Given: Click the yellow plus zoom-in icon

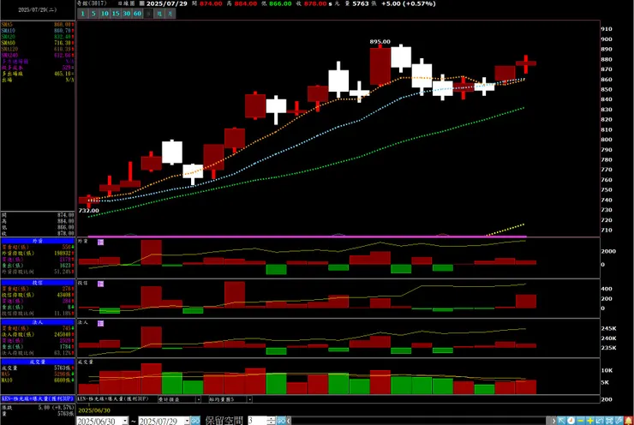Looking at the screenshot, I should pyautogui.click(x=590, y=421).
